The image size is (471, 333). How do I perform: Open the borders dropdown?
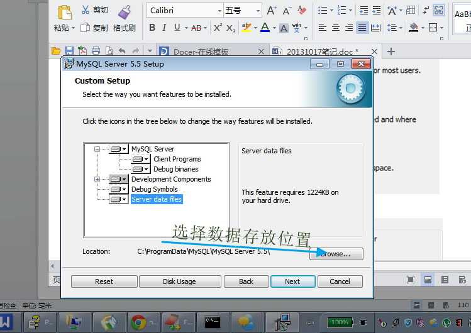[x=441, y=28]
